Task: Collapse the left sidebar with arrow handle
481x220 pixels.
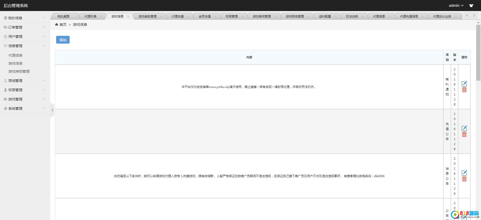Action: click(x=52, y=110)
